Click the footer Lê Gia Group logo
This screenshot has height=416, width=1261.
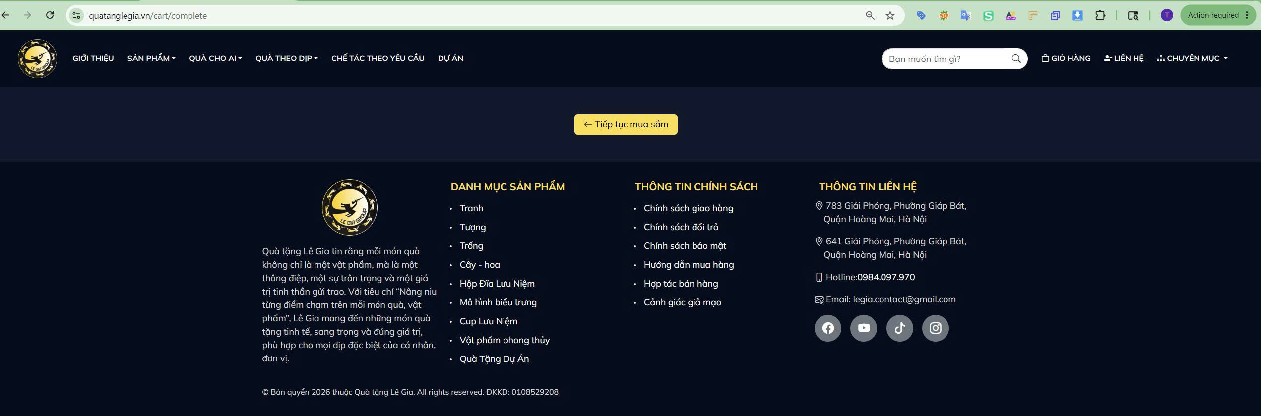[350, 207]
